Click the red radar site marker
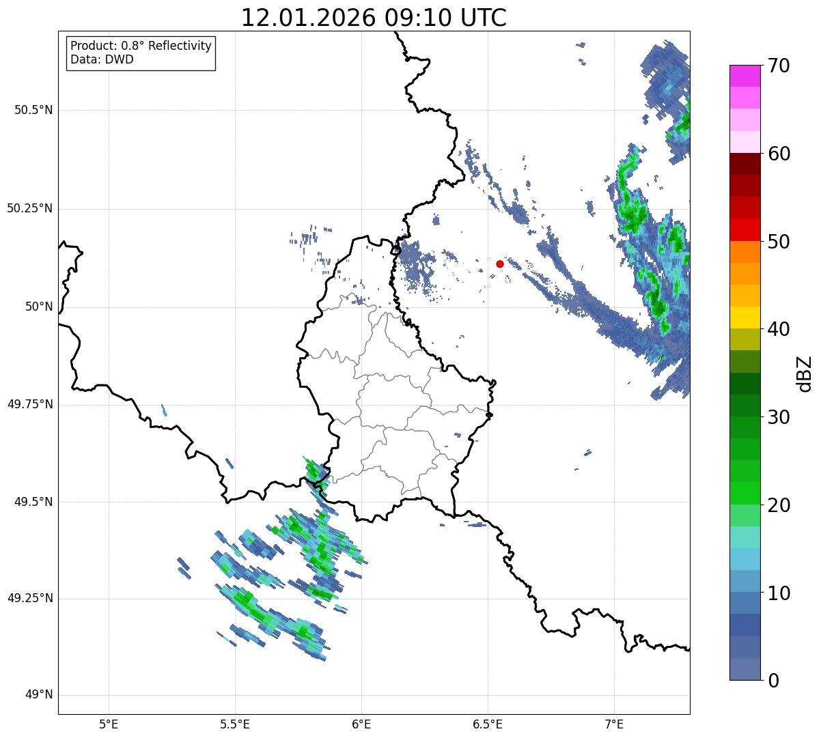This screenshot has height=738, width=821. (500, 264)
